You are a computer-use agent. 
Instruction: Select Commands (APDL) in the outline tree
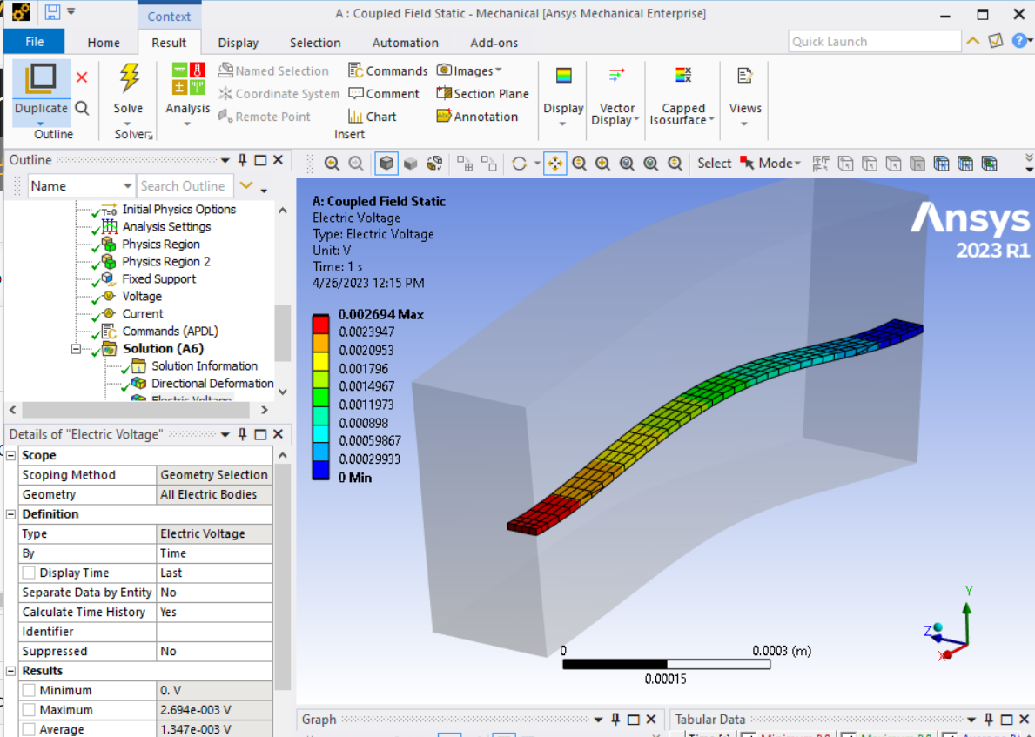(171, 332)
